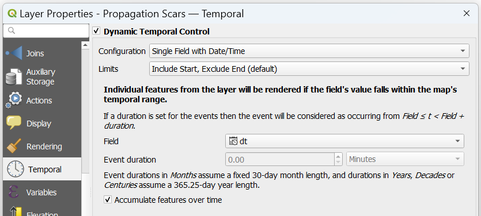481x216 pixels.
Task: Switch to the Elevation tab
Action: point(42,213)
